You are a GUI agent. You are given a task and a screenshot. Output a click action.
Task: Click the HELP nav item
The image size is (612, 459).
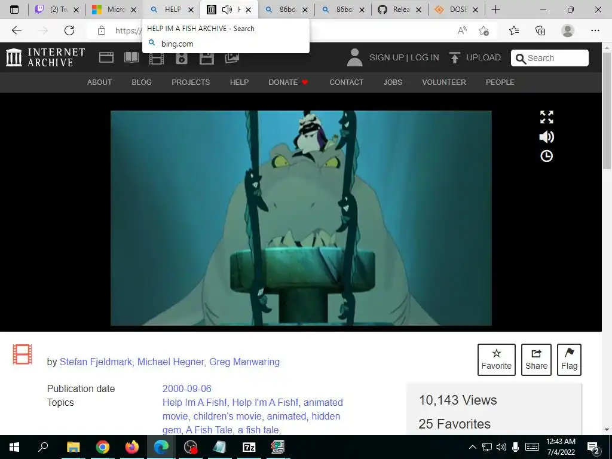(239, 82)
